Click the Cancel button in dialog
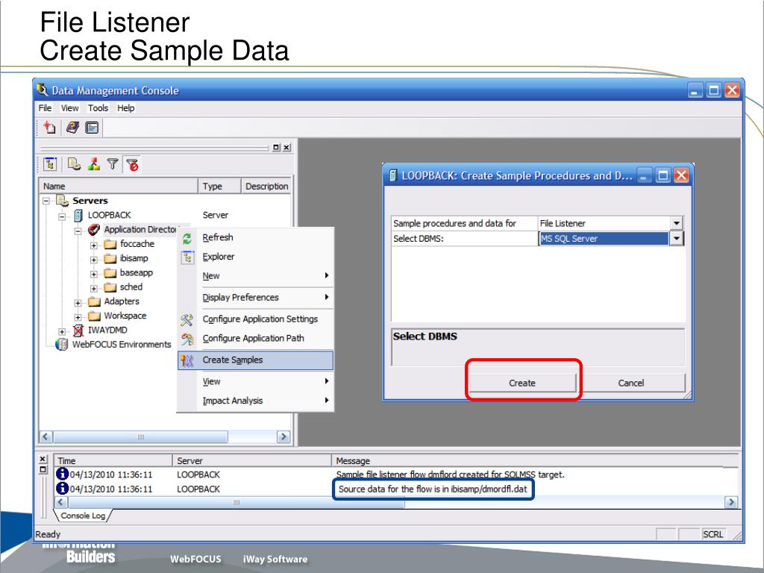 (x=631, y=383)
